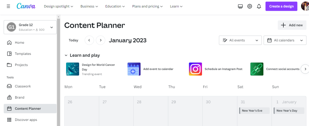Screen dimensions: 309x126
Task: Collapse the Learn and play section
Action: [66, 55]
